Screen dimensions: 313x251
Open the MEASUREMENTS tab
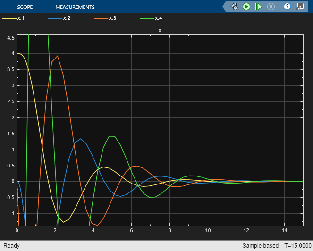75,7
